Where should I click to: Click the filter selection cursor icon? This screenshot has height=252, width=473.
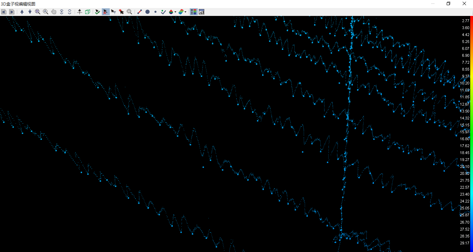pyautogui.click(x=114, y=12)
